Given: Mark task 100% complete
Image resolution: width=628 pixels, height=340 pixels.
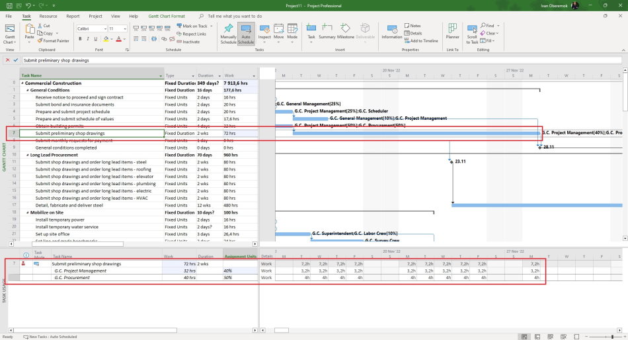Looking at the screenshot, I should point(167,28).
